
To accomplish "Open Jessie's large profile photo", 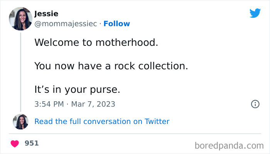I will [x=20, y=18].
